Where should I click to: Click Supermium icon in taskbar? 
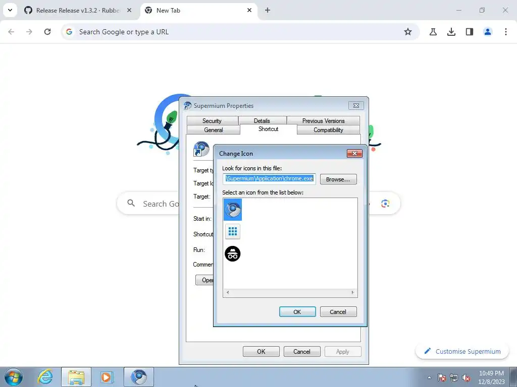click(x=139, y=377)
